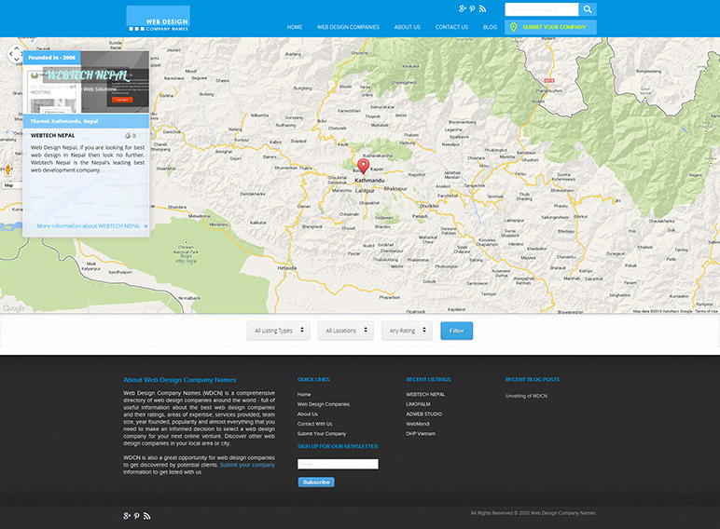The image size is (720, 529).
Task: Click the red Kathmandu map marker
Action: point(363,166)
